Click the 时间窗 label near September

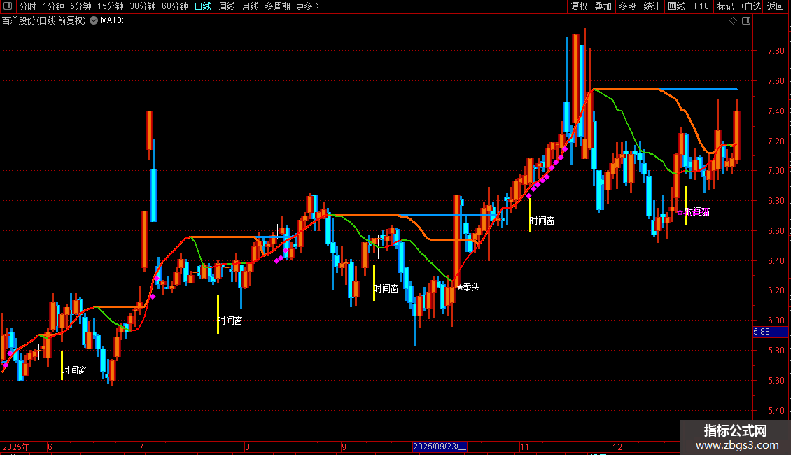tap(386, 288)
